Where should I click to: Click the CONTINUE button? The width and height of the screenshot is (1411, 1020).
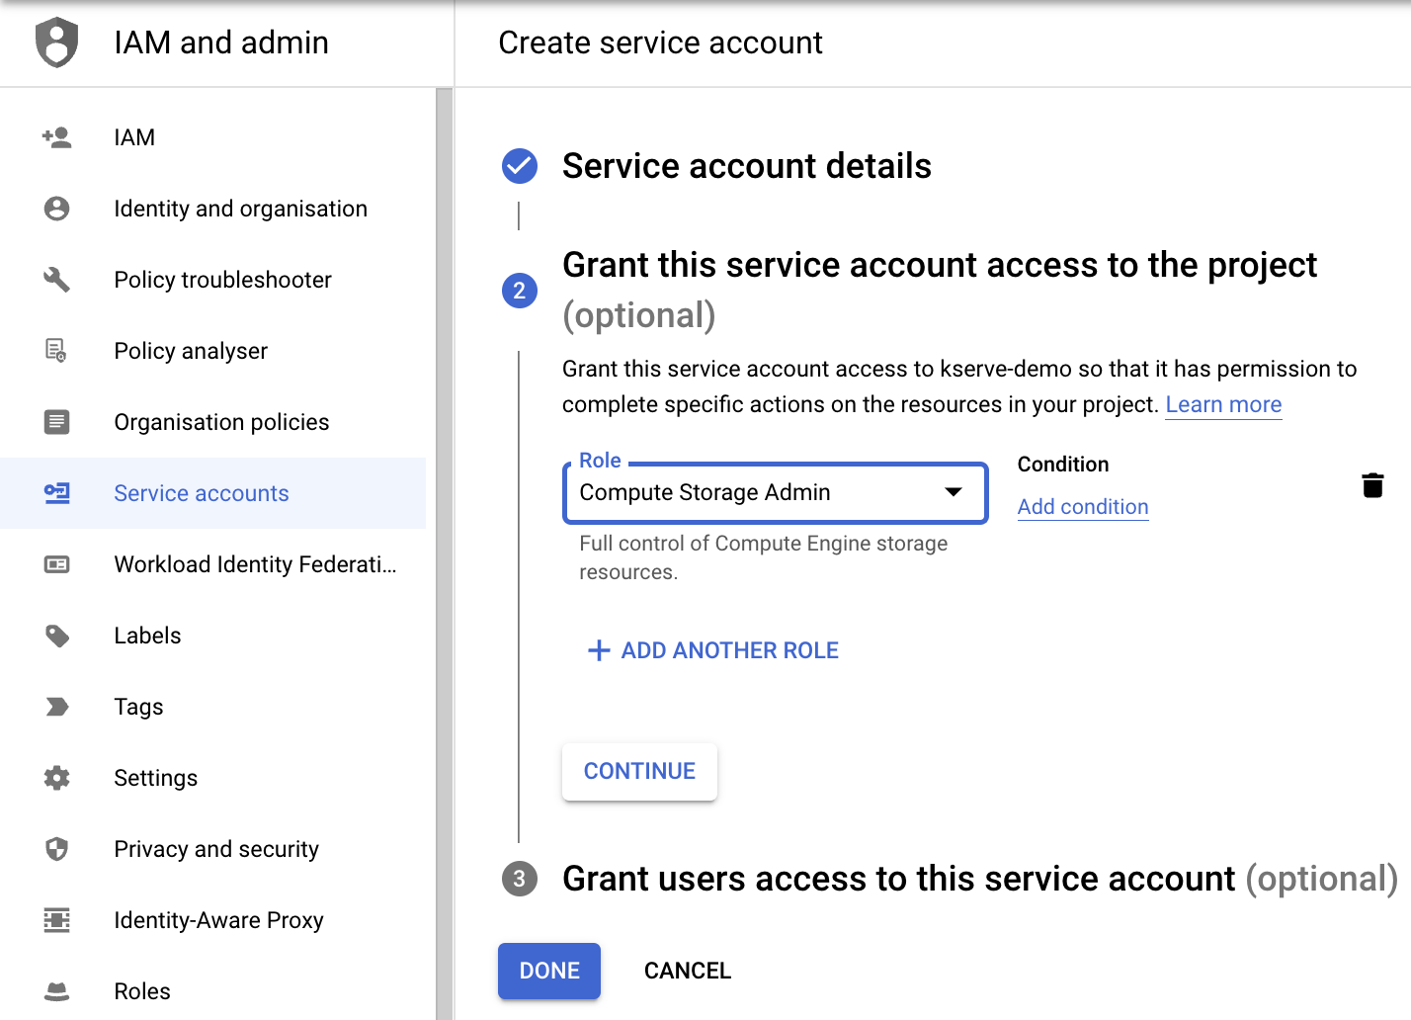pos(639,771)
